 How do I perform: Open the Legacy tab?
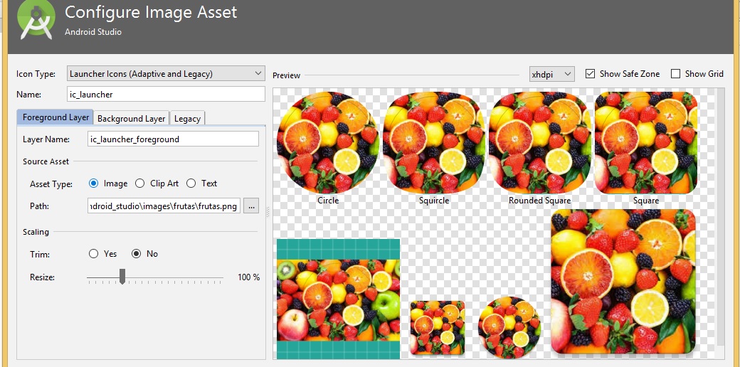click(187, 119)
